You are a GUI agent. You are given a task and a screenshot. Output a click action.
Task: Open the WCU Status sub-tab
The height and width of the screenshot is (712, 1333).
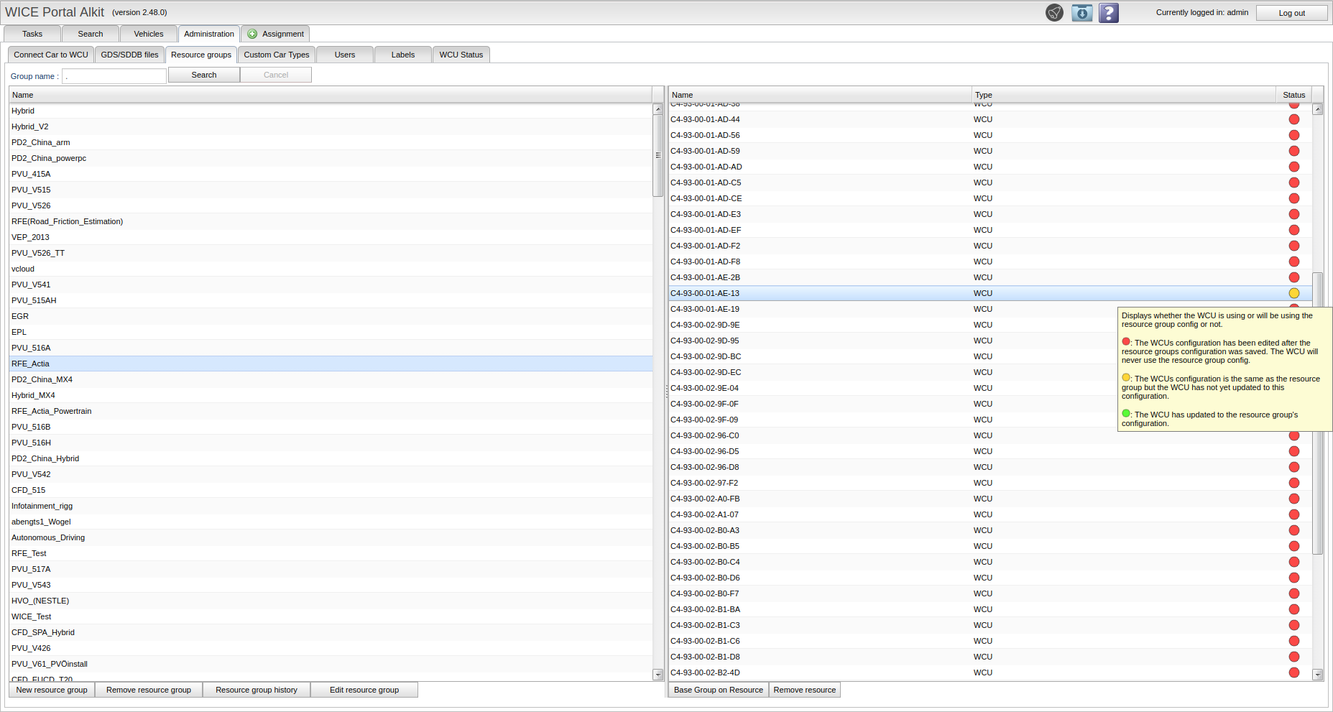461,55
